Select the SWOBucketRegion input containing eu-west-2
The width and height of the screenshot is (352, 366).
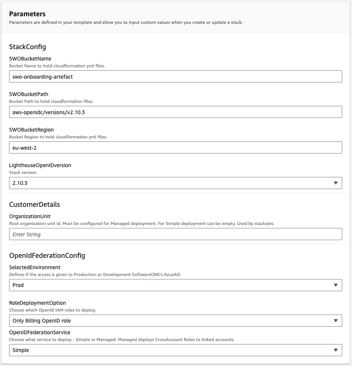pos(175,147)
